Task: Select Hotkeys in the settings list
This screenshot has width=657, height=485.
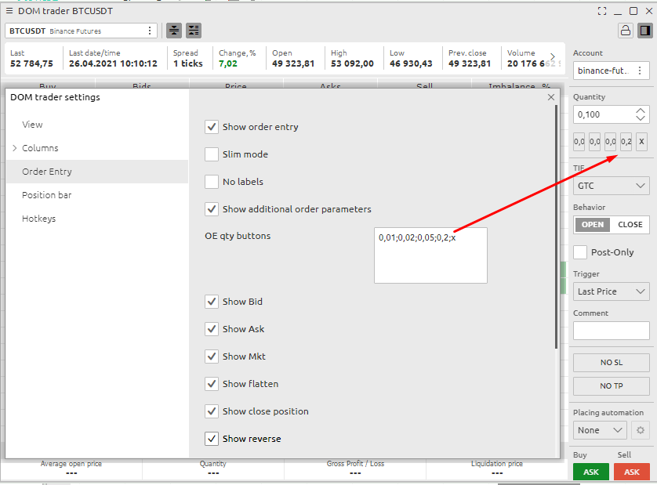Action: (39, 219)
